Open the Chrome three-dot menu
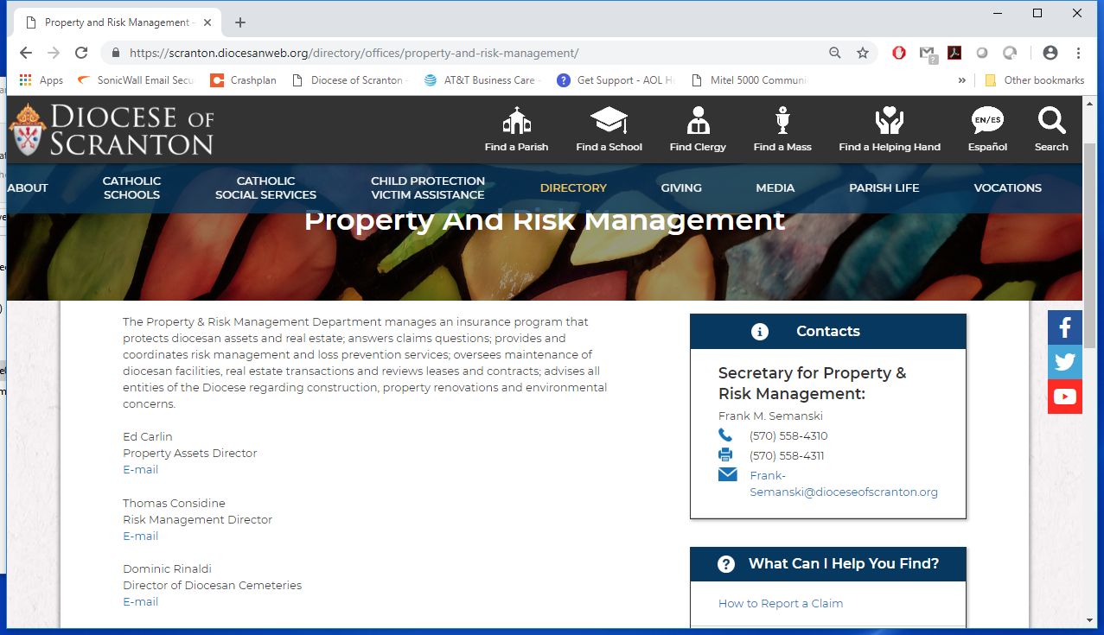Viewport: 1104px width, 635px height. tap(1078, 53)
